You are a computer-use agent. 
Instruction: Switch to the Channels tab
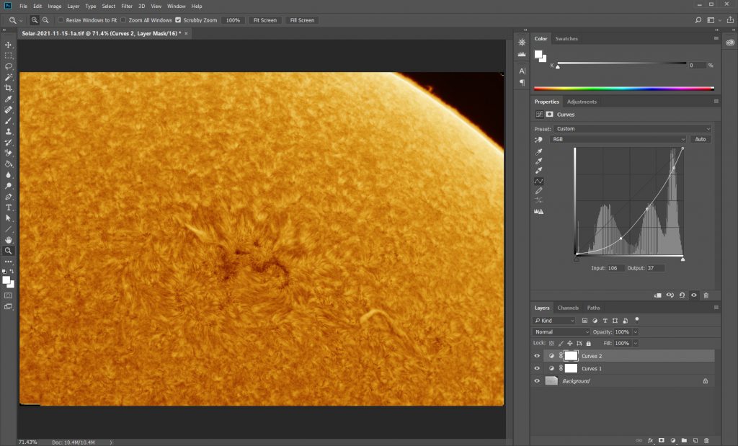point(568,308)
